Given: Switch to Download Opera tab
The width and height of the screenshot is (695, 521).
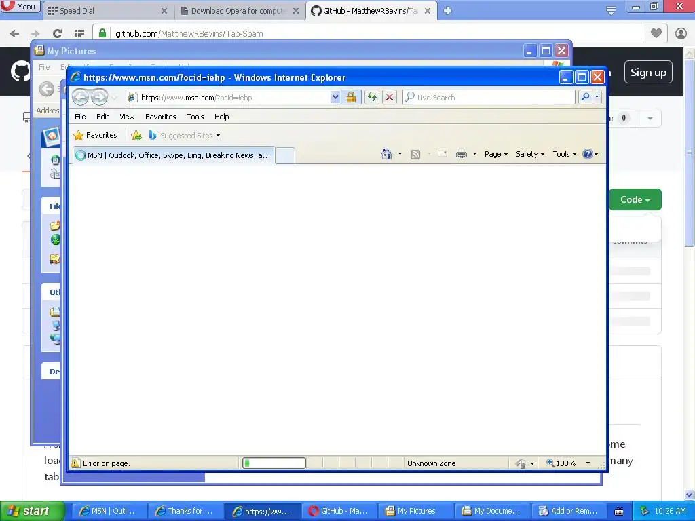Looking at the screenshot, I should (x=240, y=11).
